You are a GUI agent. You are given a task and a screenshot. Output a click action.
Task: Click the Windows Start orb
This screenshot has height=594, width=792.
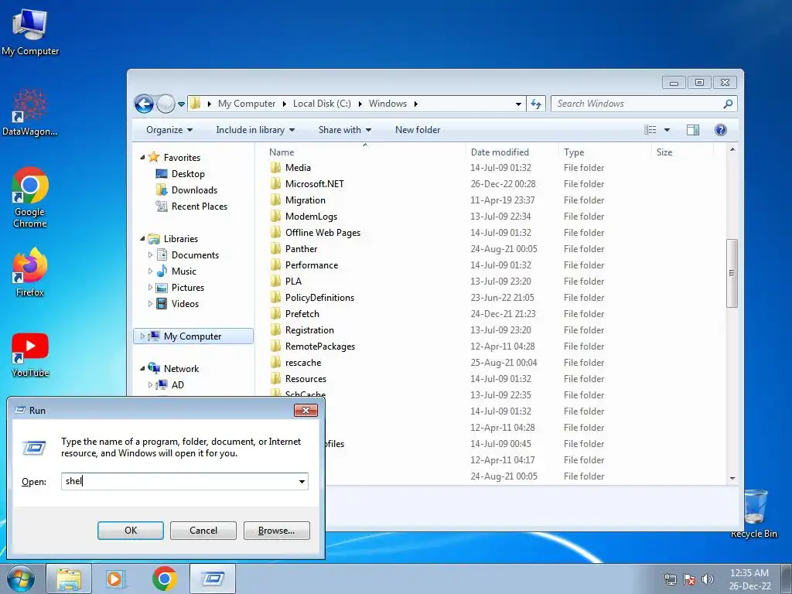click(x=20, y=579)
